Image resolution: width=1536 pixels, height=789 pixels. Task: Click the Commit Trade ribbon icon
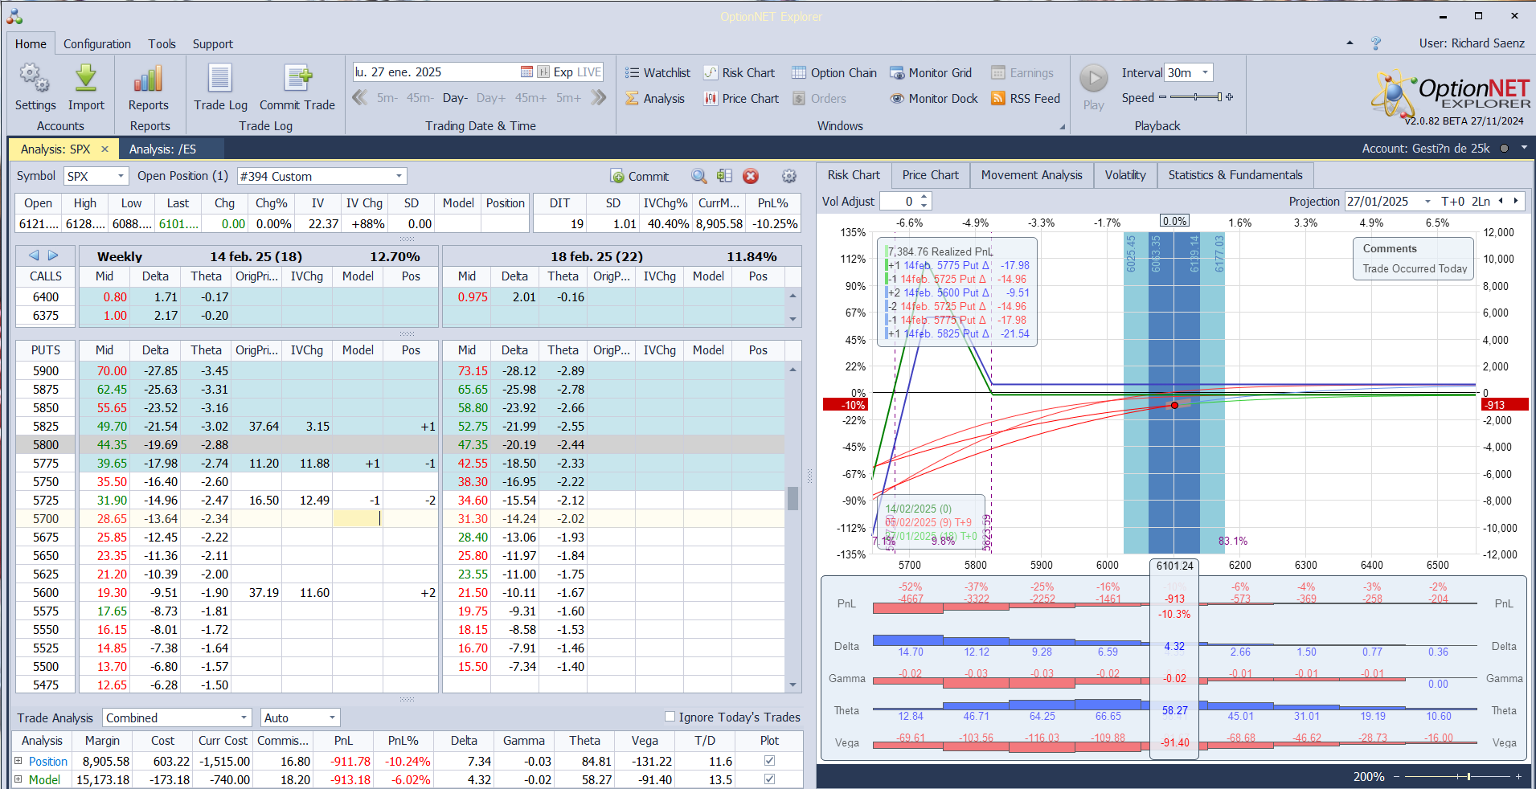pos(297,79)
